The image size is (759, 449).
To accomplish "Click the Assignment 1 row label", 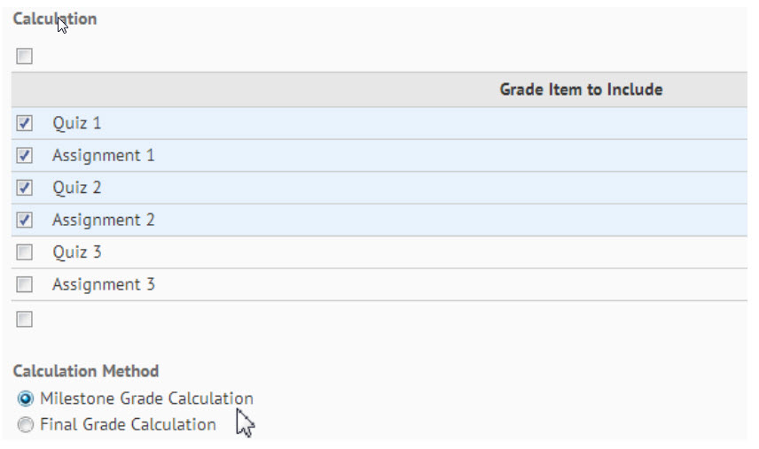I will point(103,156).
